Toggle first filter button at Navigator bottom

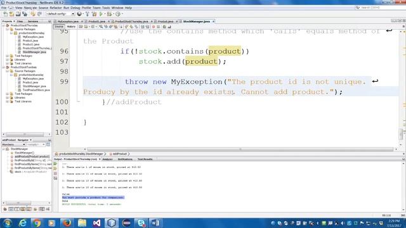(x=5, y=209)
